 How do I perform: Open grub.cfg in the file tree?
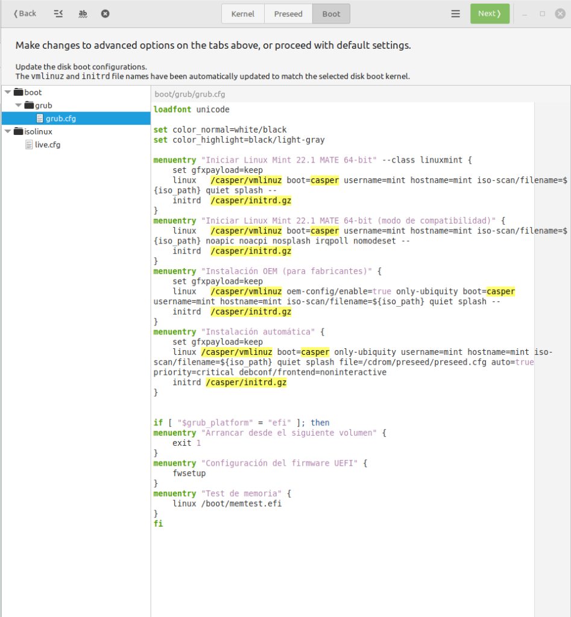(x=61, y=119)
